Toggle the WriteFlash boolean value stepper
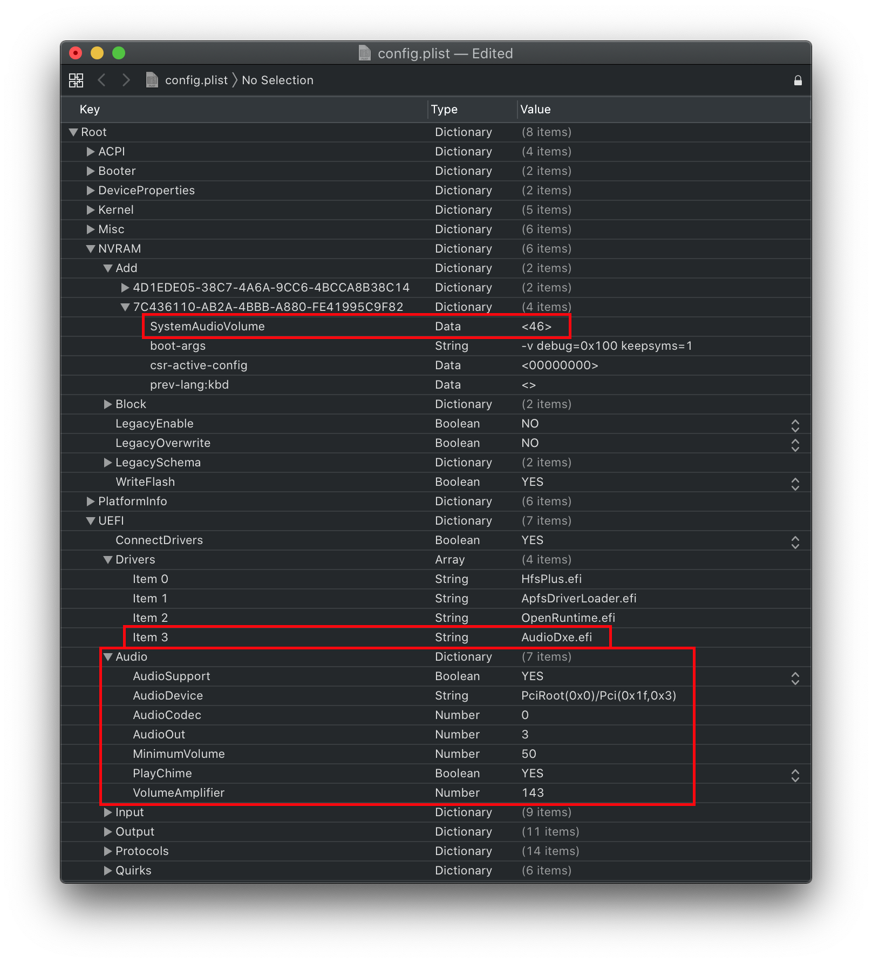The width and height of the screenshot is (872, 963). pos(795,484)
